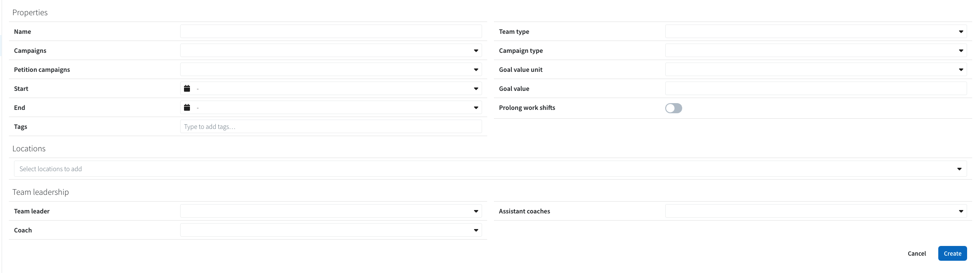Viewport: 976px width, 273px height.
Task: Click the Name input field
Action: pos(331,31)
